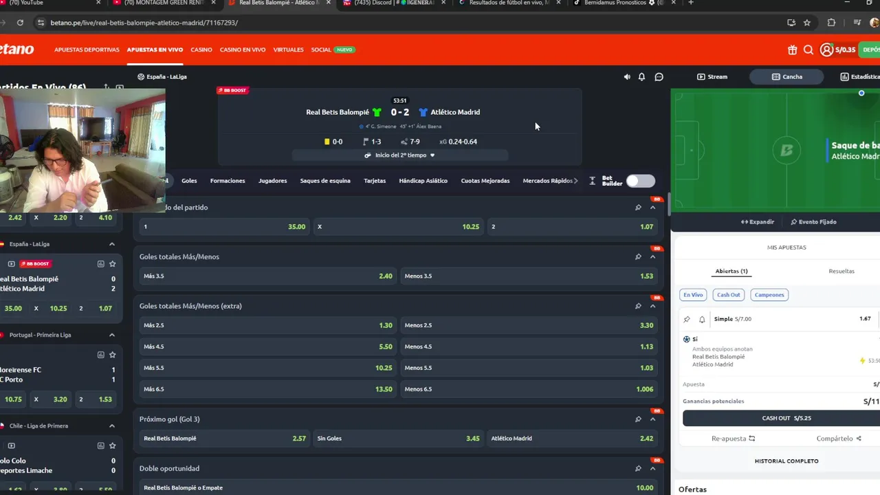880x495 pixels.
Task: Collapse the Doble oportunidad section
Action: 652,468
